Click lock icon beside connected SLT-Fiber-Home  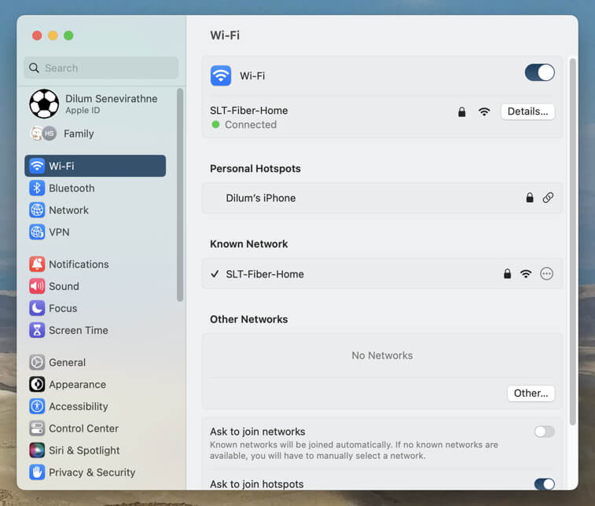462,112
